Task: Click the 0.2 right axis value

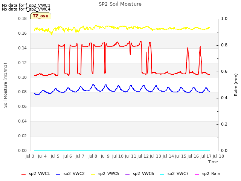Action: point(224,124)
